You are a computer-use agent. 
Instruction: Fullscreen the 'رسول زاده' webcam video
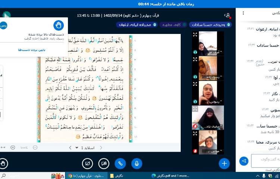[x=195, y=59]
